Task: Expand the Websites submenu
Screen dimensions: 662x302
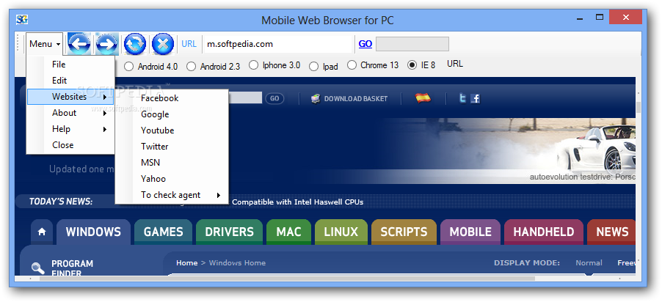Action: point(70,97)
